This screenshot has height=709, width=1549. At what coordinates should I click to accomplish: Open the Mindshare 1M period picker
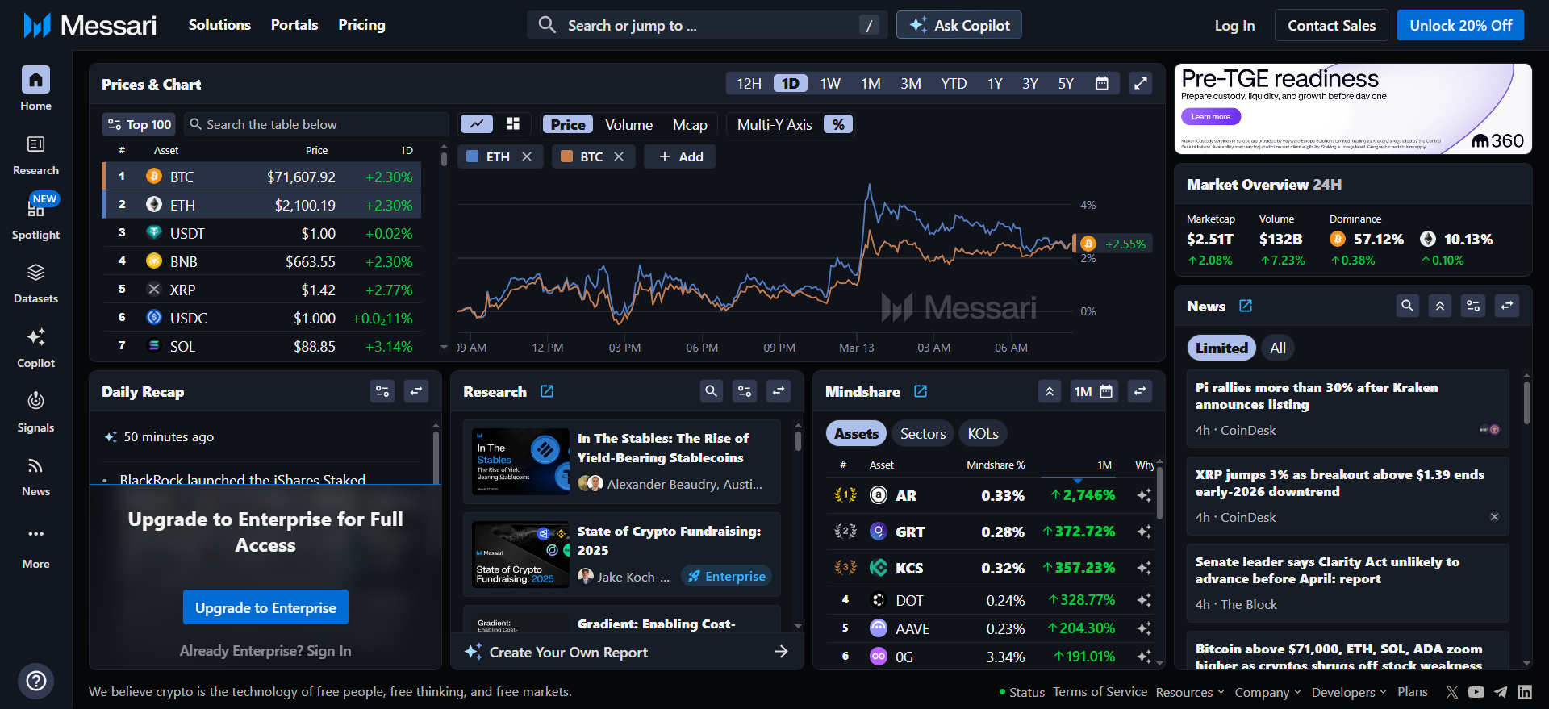[1093, 391]
